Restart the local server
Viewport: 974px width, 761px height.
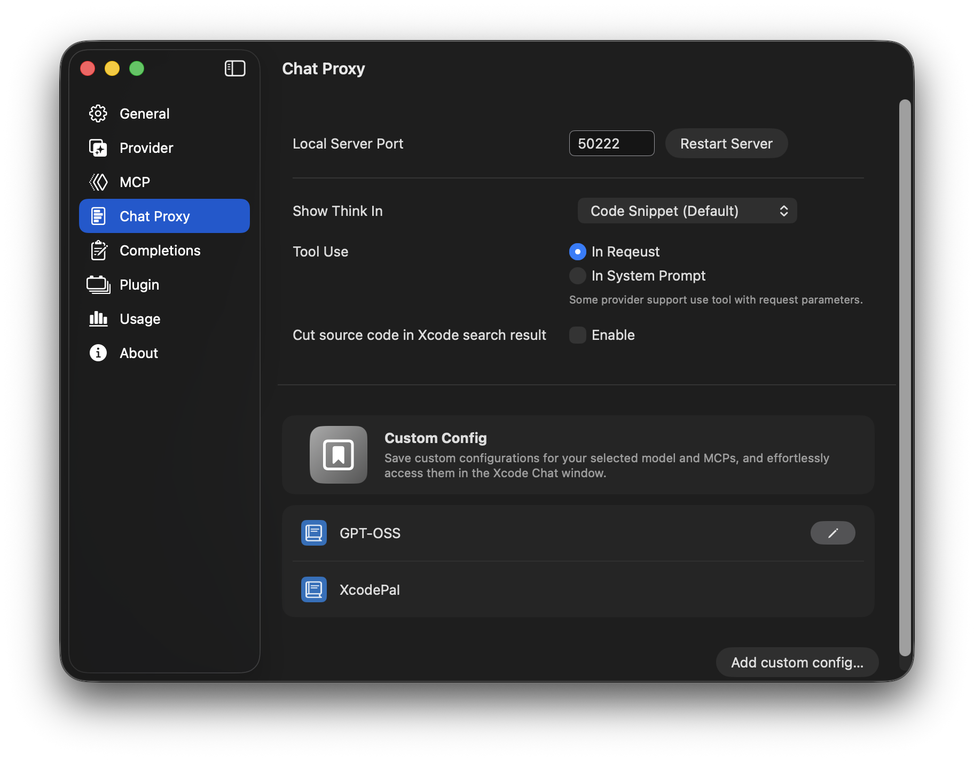click(x=726, y=143)
